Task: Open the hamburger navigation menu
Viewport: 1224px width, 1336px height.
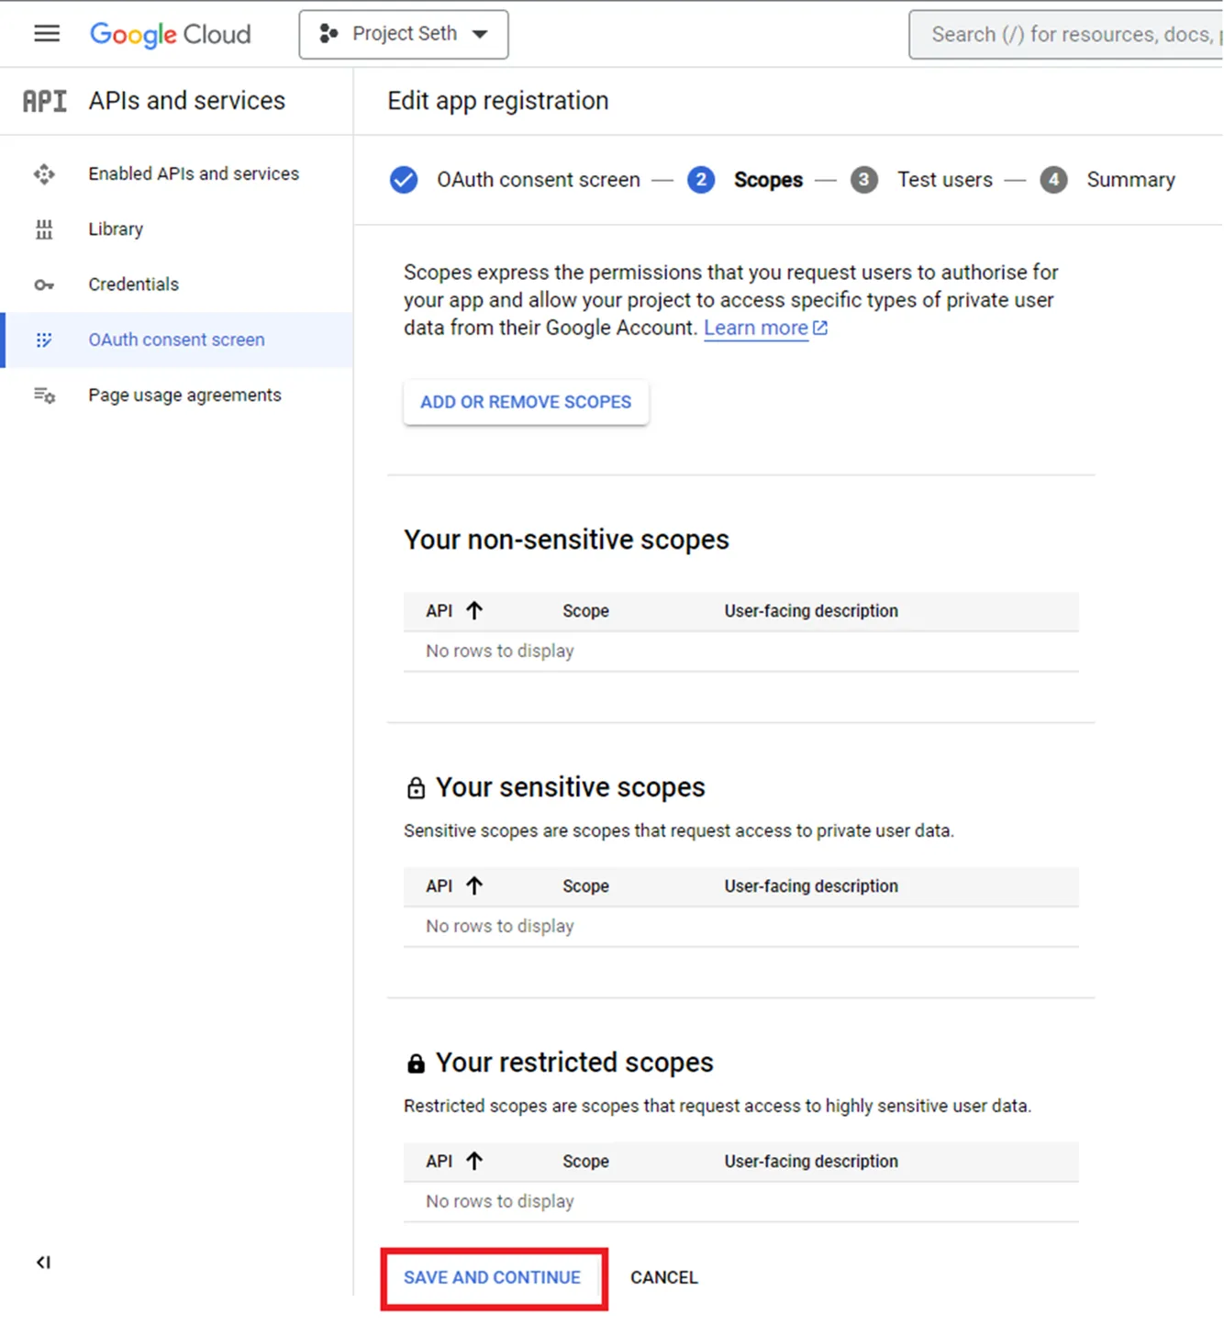Action: pos(47,34)
